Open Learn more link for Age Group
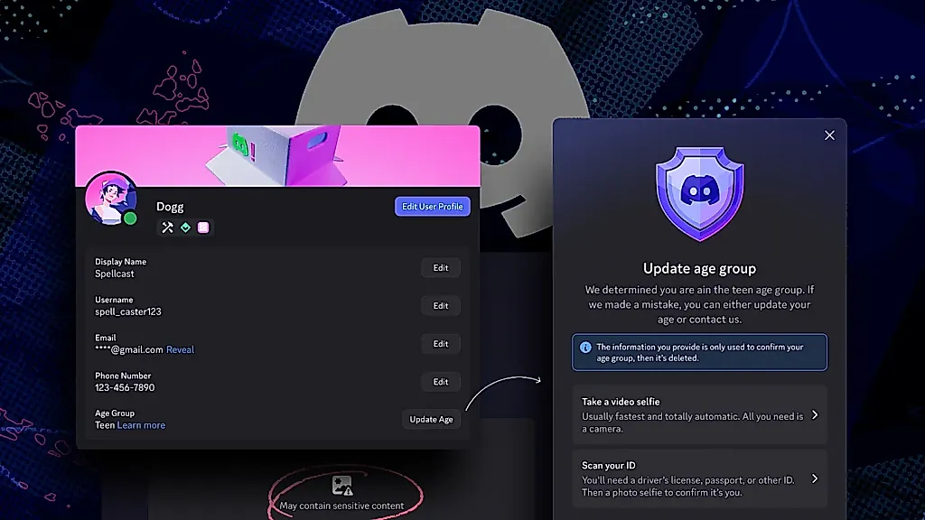The width and height of the screenshot is (925, 520). pos(141,425)
